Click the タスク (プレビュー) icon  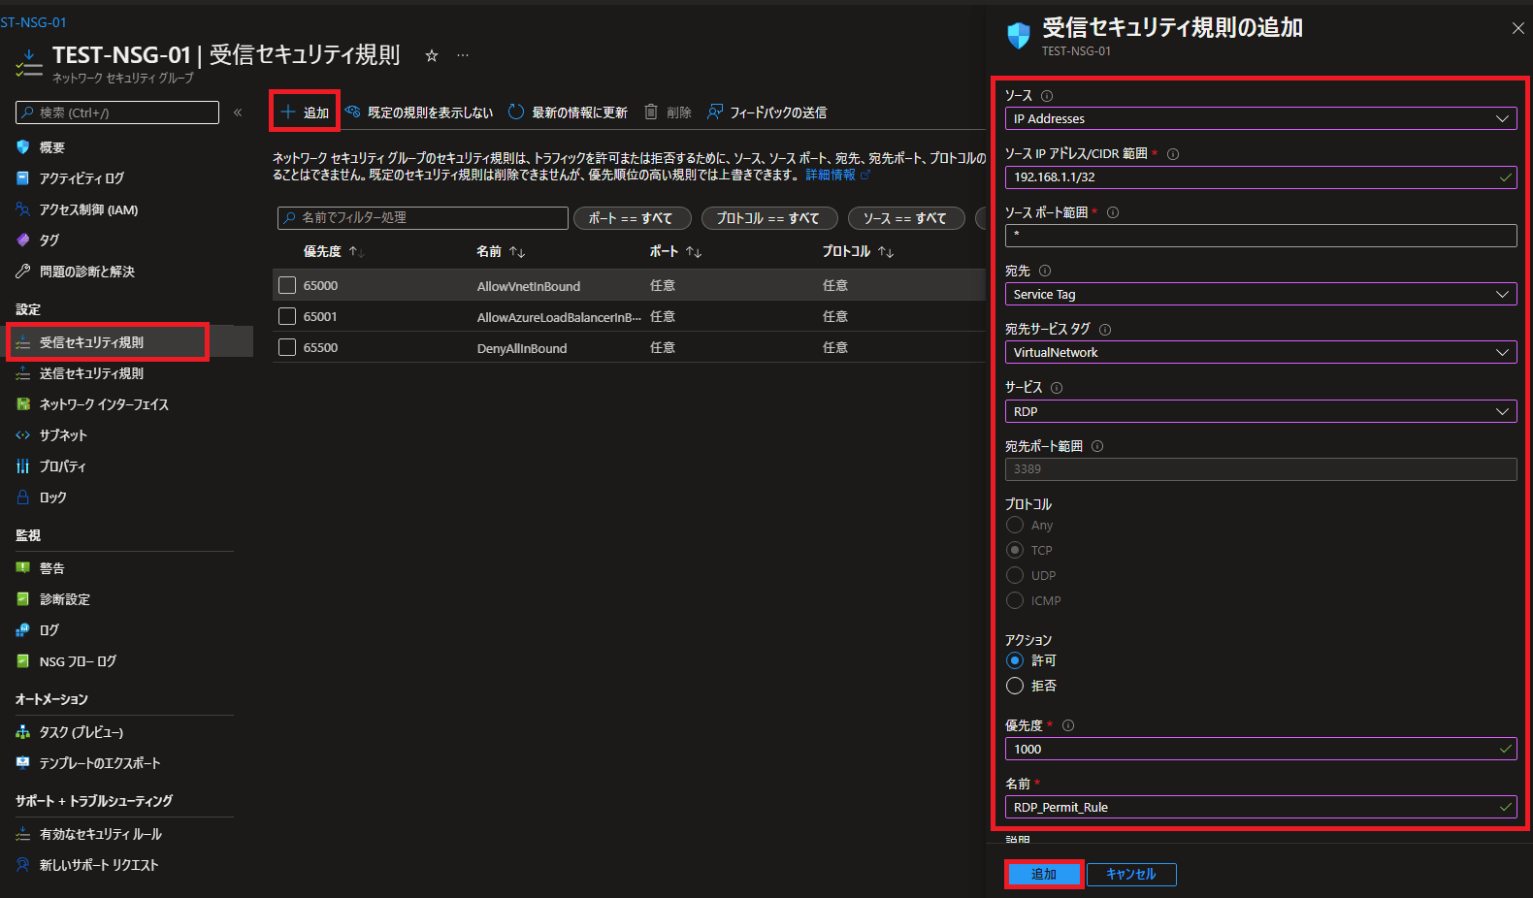click(x=23, y=732)
